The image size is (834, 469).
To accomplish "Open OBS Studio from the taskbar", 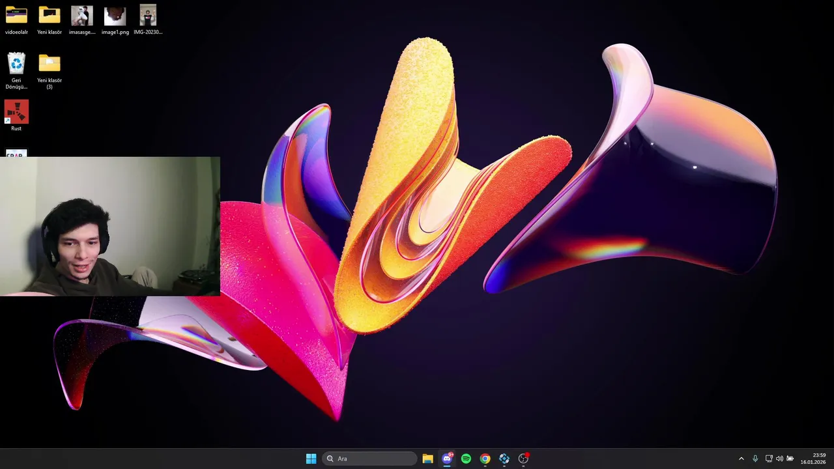I will (x=523, y=459).
